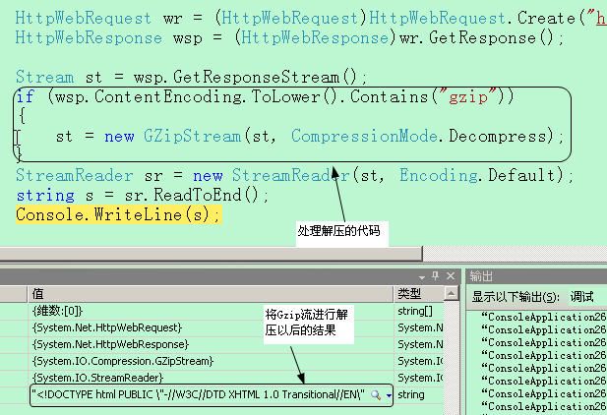Viewport: 607px width, 415px height.
Task: Open the text visualizer magnifier for the string value
Action: click(x=375, y=395)
